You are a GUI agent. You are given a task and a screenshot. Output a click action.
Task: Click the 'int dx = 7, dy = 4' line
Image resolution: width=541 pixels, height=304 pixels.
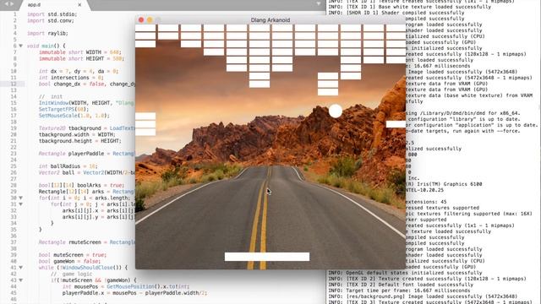coord(79,71)
